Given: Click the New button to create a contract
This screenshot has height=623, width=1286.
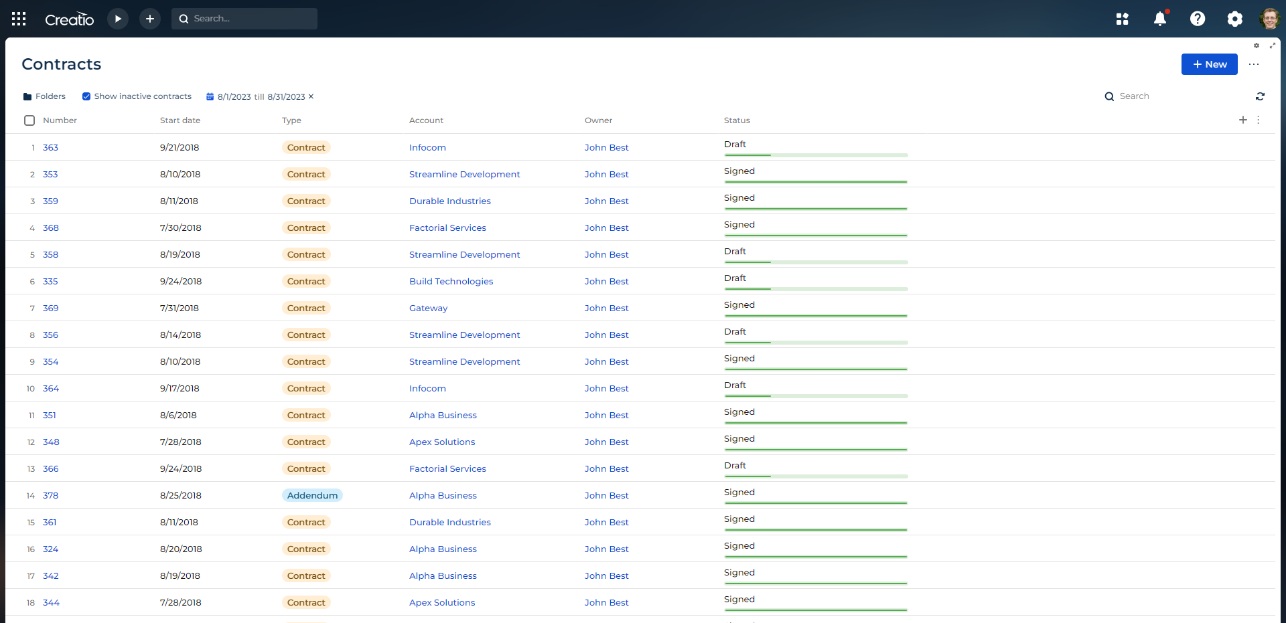Looking at the screenshot, I should coord(1209,64).
